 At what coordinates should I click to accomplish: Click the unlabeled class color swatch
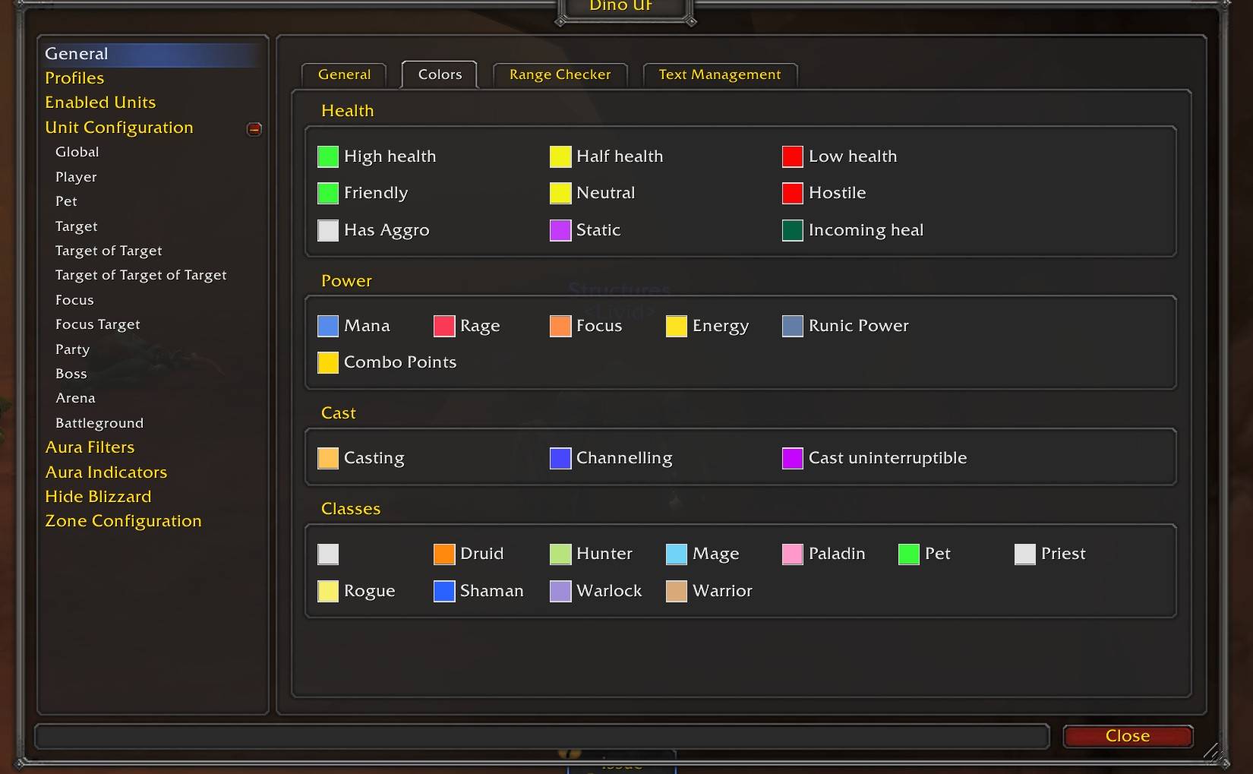(x=327, y=554)
